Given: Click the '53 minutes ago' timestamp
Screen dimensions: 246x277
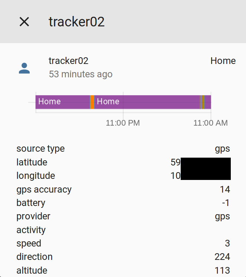Looking at the screenshot, I should [81, 74].
